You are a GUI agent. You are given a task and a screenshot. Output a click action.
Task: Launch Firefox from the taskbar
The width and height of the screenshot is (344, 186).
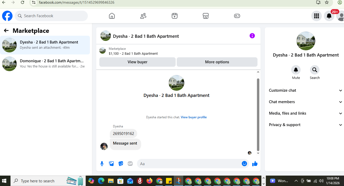(150, 181)
